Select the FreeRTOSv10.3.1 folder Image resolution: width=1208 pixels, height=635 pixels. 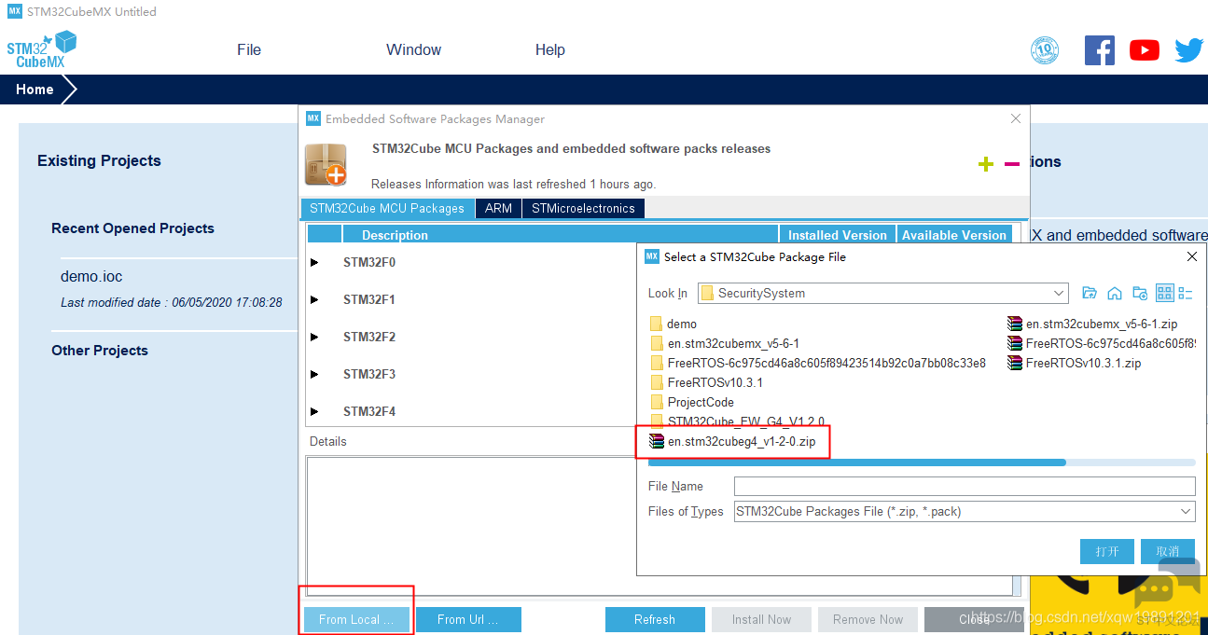pos(706,382)
